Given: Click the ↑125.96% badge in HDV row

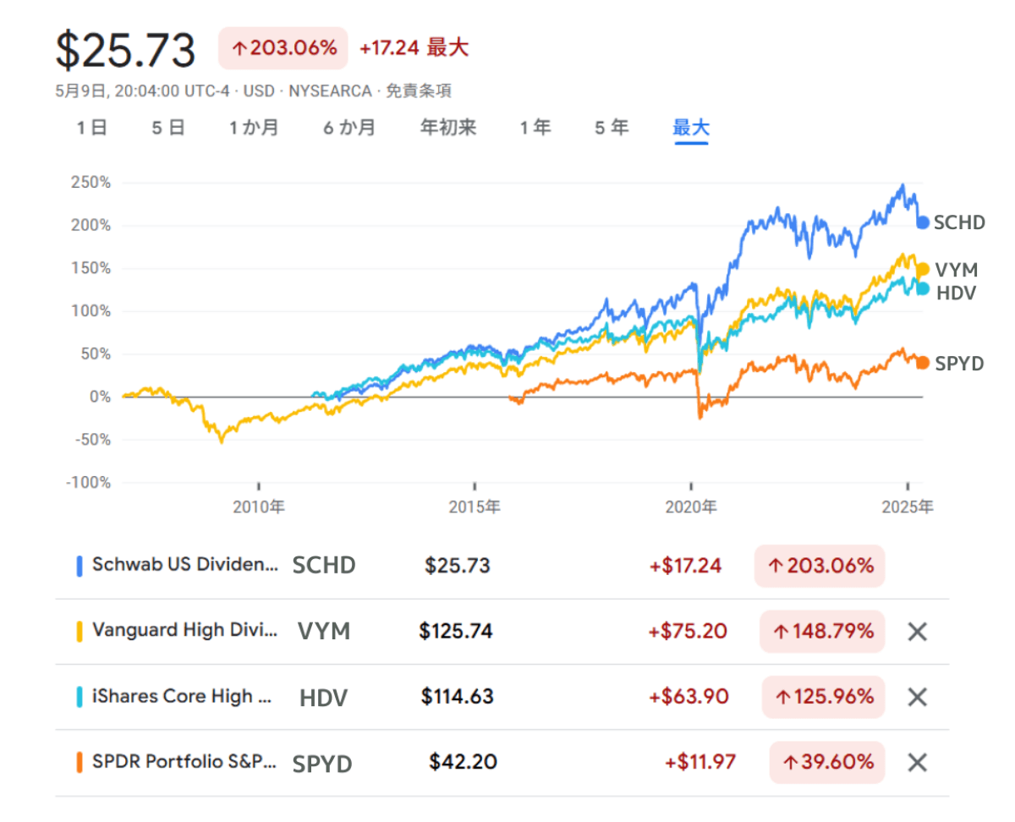Looking at the screenshot, I should (823, 697).
